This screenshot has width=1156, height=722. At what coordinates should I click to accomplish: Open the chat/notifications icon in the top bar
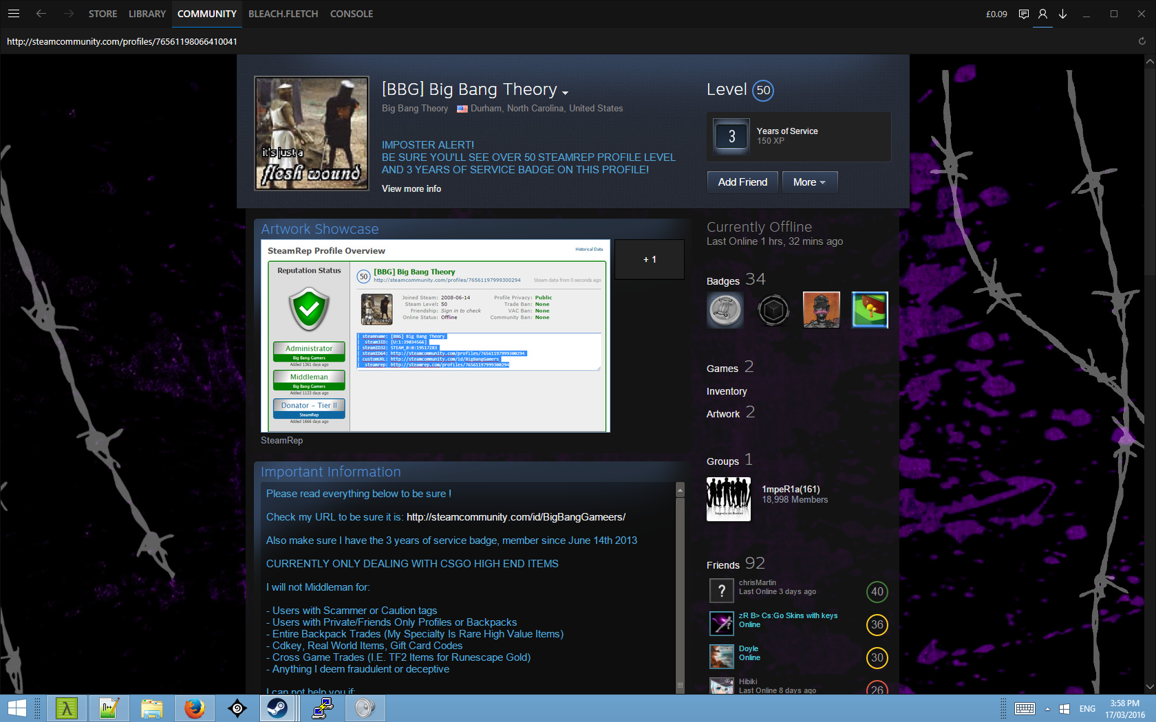(x=1023, y=14)
